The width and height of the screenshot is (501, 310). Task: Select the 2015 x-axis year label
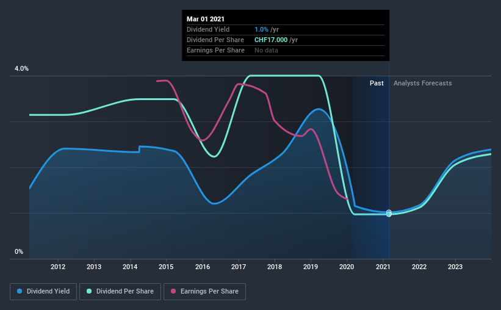166,267
